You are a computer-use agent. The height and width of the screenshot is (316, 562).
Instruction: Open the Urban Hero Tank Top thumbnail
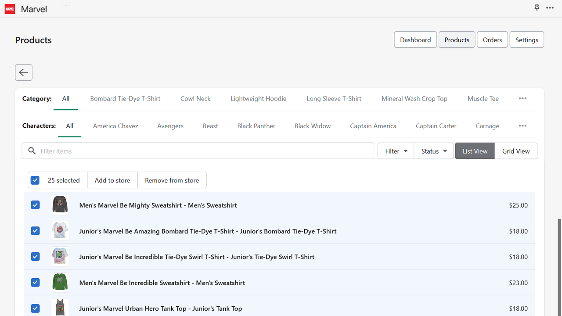coord(60,307)
